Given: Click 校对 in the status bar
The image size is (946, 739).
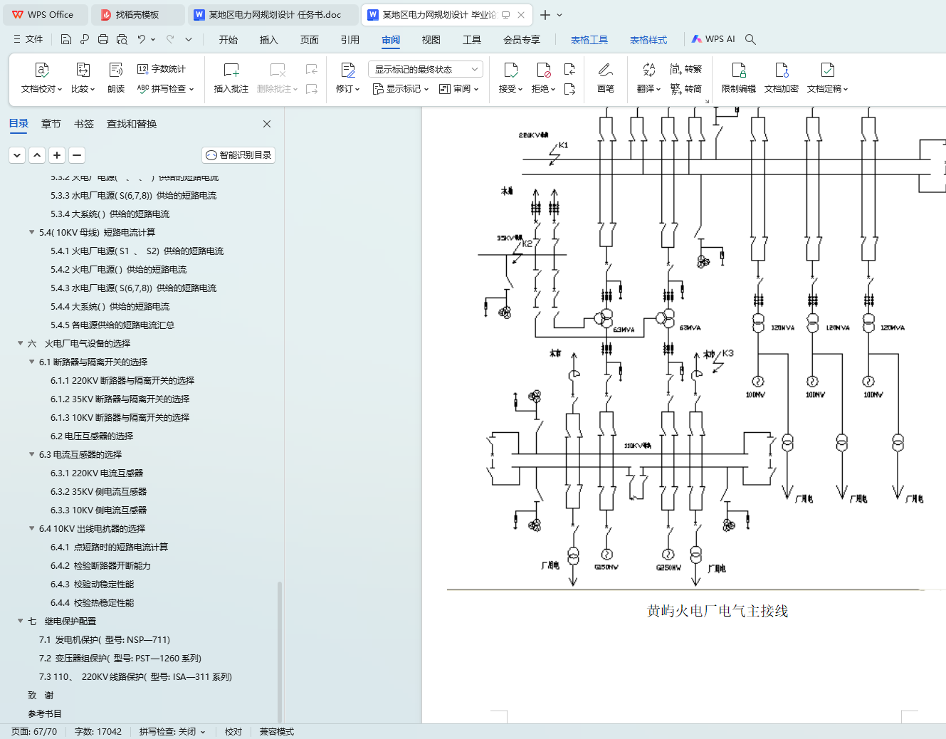Looking at the screenshot, I should pos(233,732).
